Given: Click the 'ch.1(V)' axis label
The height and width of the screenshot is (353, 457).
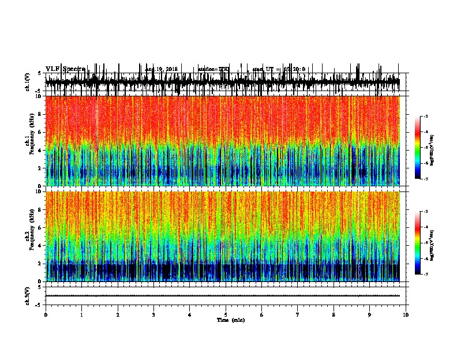Looking at the screenshot, I should point(28,82).
